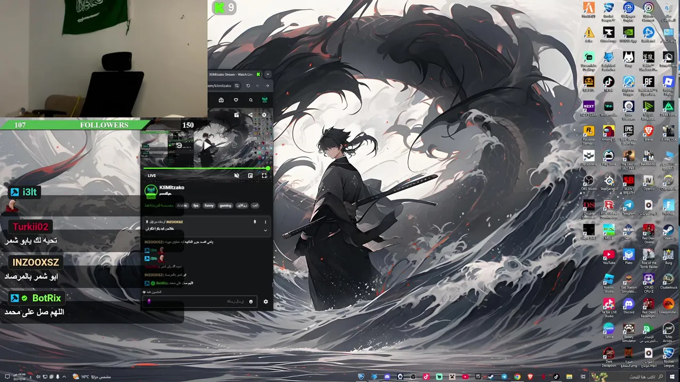Launch Among Us from the desktop
This screenshot has height=382, width=680.
click(x=608, y=133)
